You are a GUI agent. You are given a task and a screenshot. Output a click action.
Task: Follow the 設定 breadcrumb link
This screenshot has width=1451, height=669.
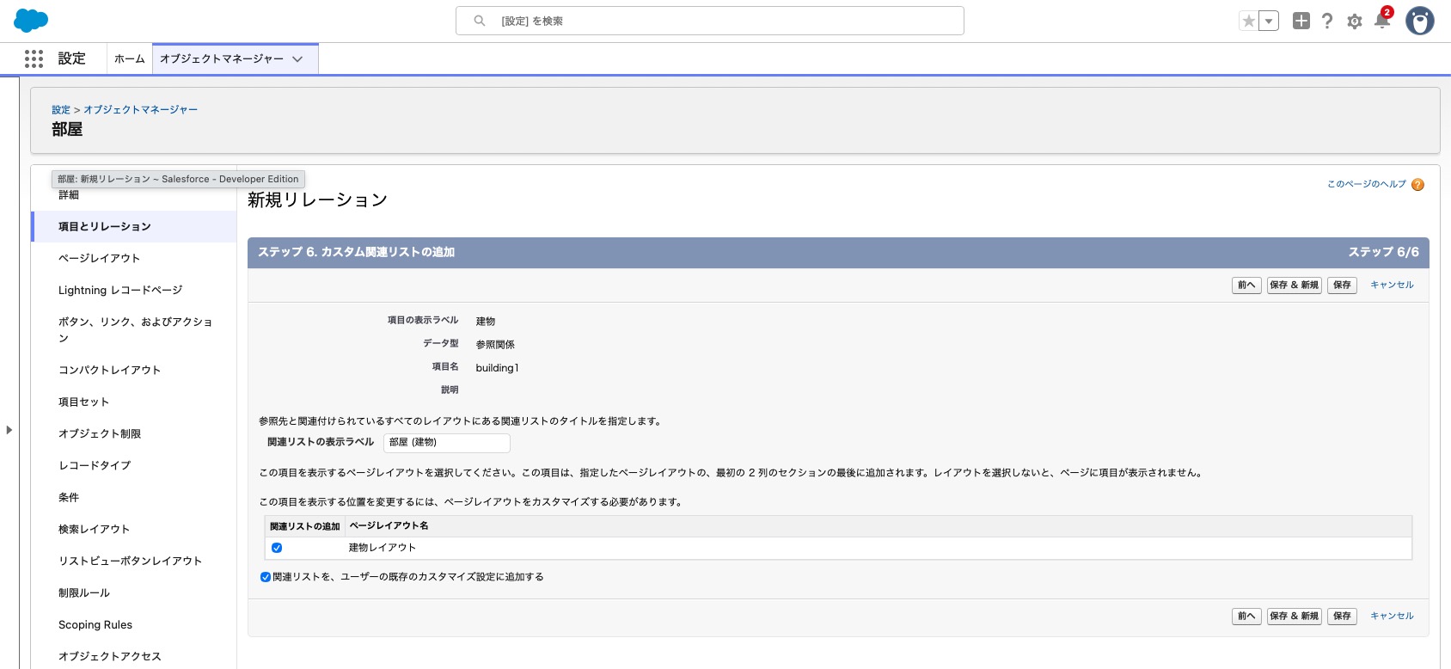(x=61, y=109)
